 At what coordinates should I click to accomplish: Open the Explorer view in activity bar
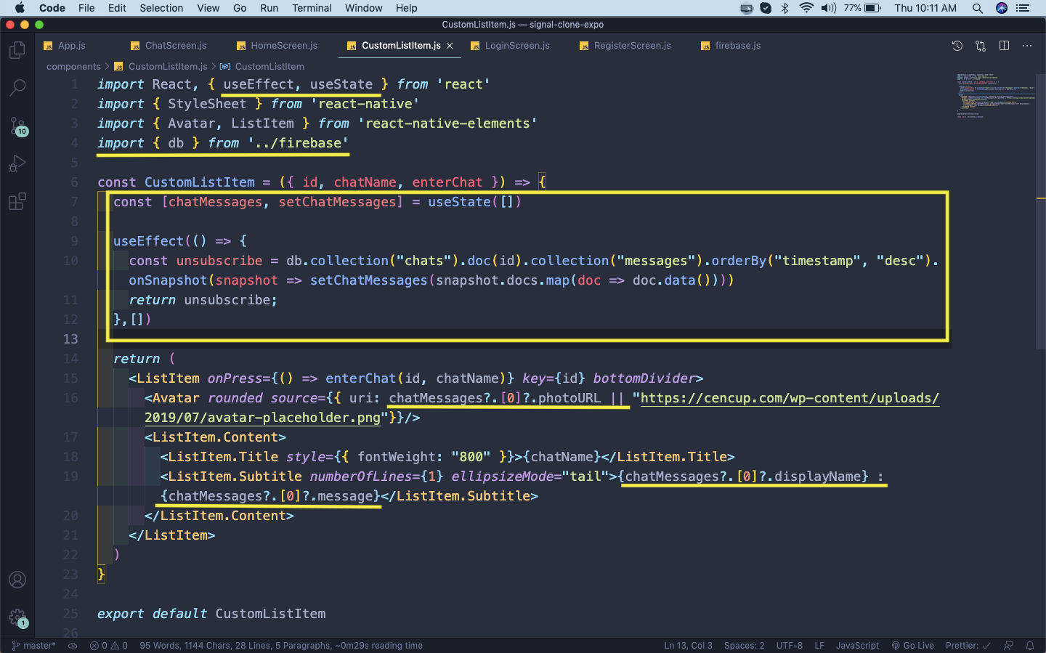(17, 50)
